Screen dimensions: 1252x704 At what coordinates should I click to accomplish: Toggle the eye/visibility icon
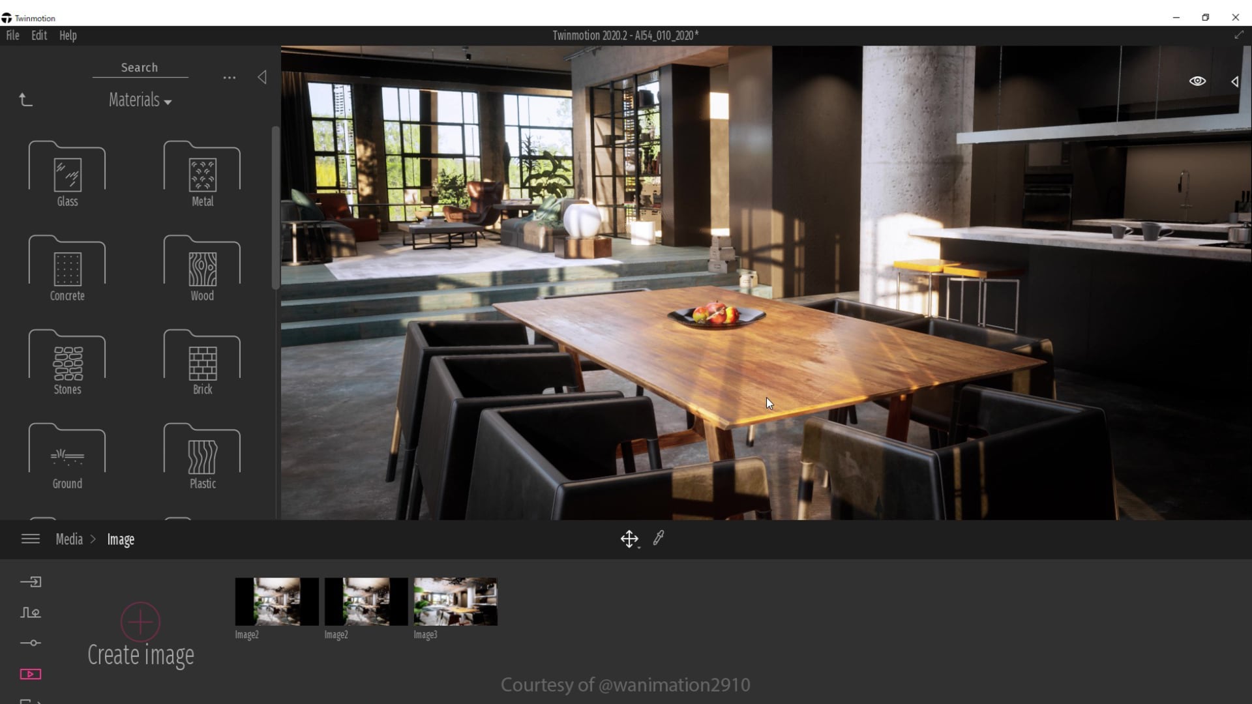1198,80
